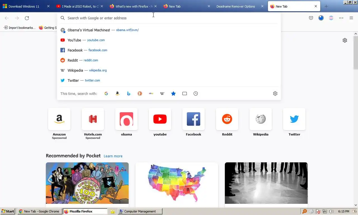Viewport: 358px width, 215px height.
Task: Click the Search with Google address field
Action: point(169,18)
